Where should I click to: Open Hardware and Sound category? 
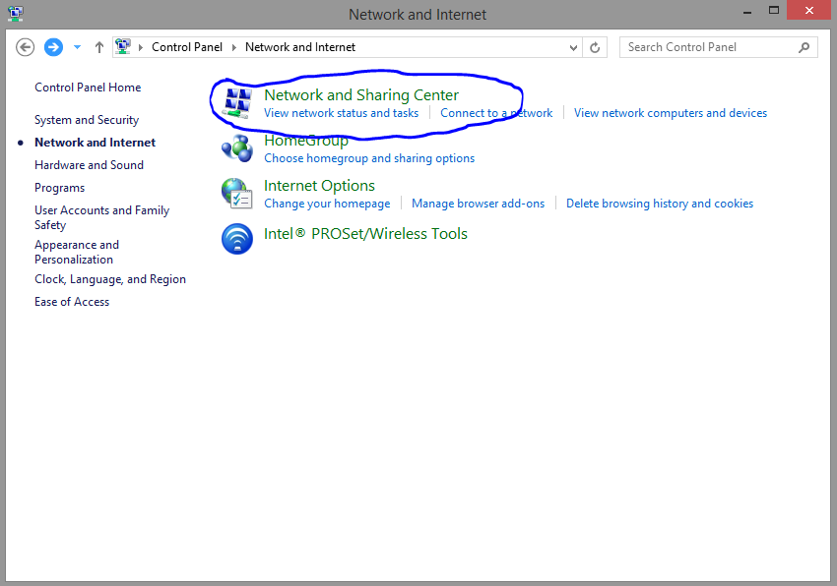[90, 165]
